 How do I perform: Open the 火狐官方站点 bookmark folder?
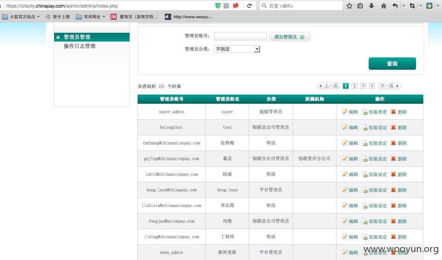[21, 17]
